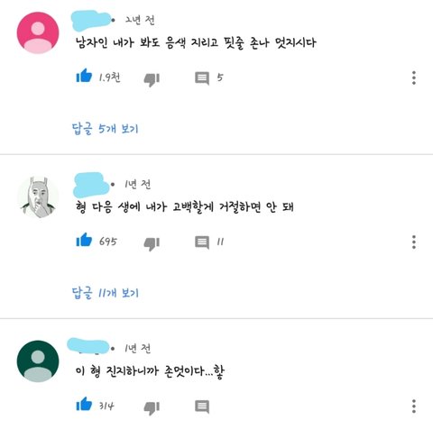Open the pink default avatar profile
Image resolution: width=433 pixels, height=429 pixels.
click(38, 32)
